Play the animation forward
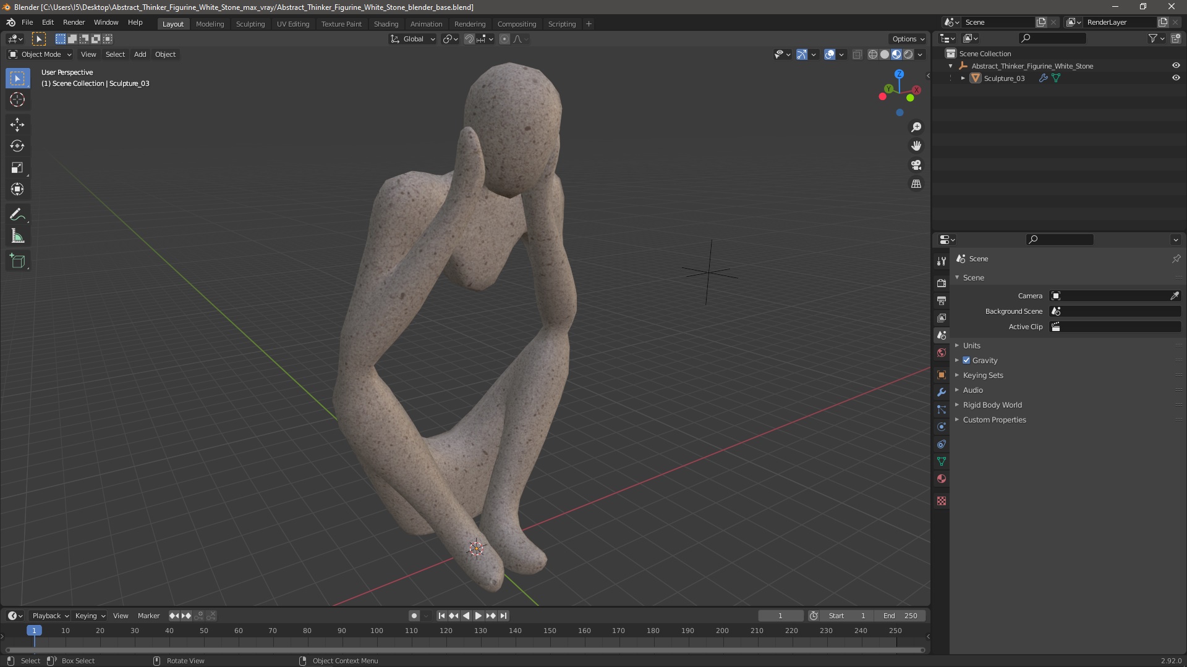This screenshot has width=1187, height=667. (479, 616)
